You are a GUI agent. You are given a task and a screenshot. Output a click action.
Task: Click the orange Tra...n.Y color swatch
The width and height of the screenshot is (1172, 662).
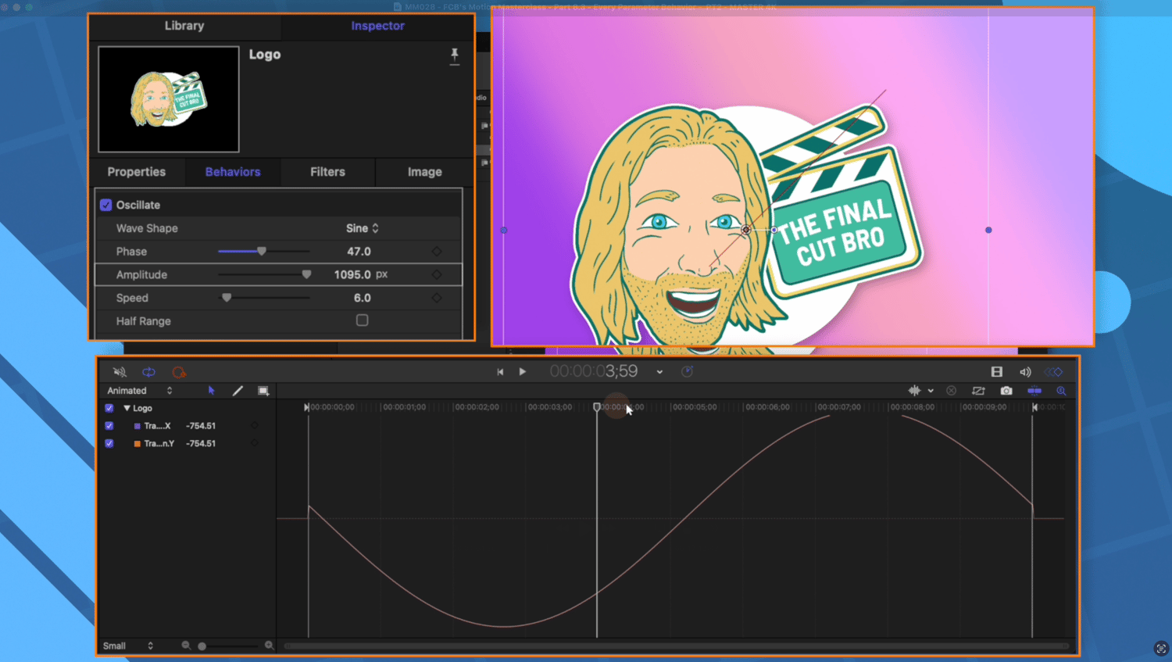138,444
